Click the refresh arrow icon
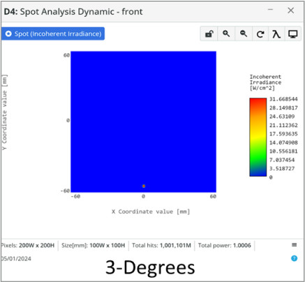This screenshot has height=282, width=305. click(260, 34)
